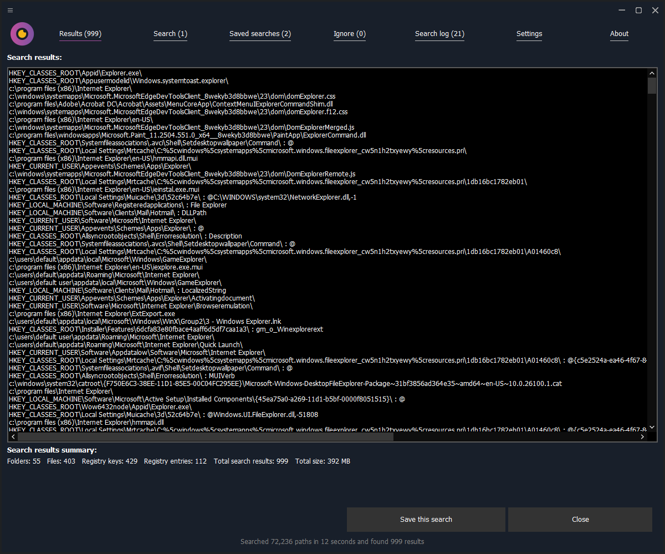Select the gm_o_Winexplorerext registry row
Viewport: 665px width, 554px height.
[328, 329]
